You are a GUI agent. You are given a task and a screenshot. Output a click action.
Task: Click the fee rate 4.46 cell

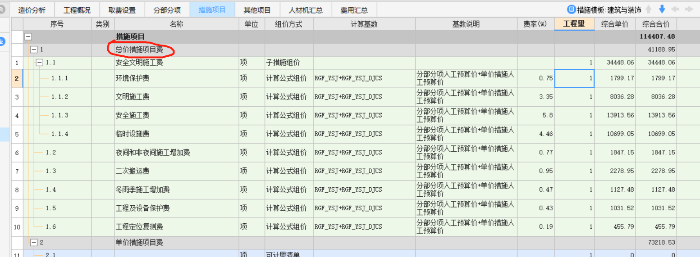(x=535, y=134)
